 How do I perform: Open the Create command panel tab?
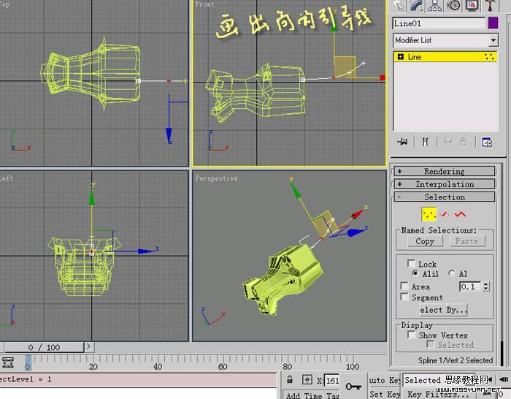399,6
